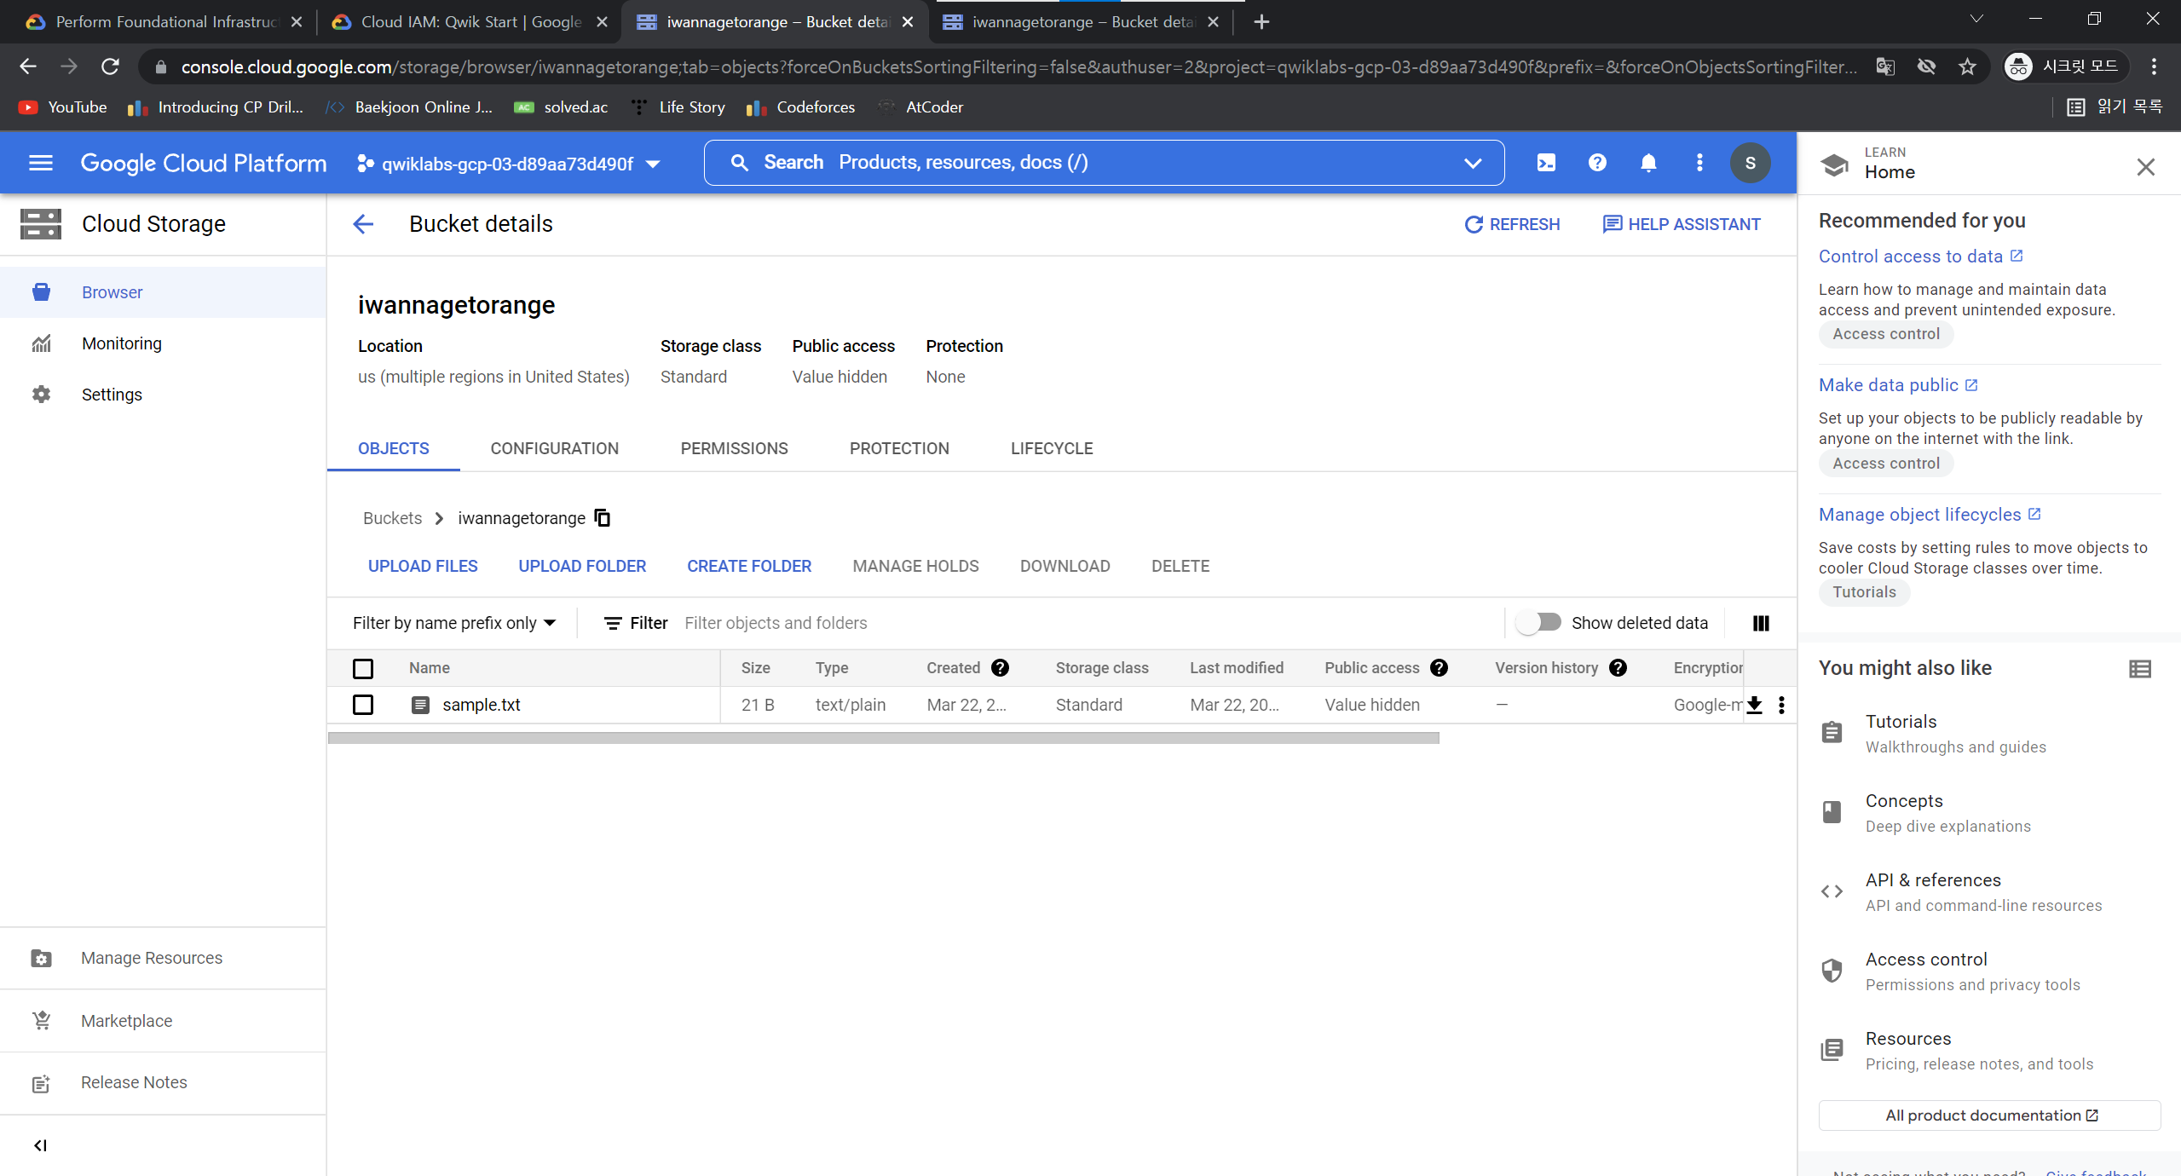This screenshot has width=2181, height=1176.
Task: Check the sample.txt row checkbox
Action: pos(363,705)
